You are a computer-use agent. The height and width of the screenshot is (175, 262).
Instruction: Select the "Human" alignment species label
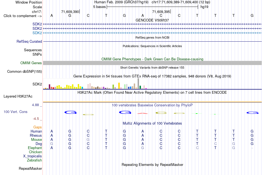[x=36, y=131]
